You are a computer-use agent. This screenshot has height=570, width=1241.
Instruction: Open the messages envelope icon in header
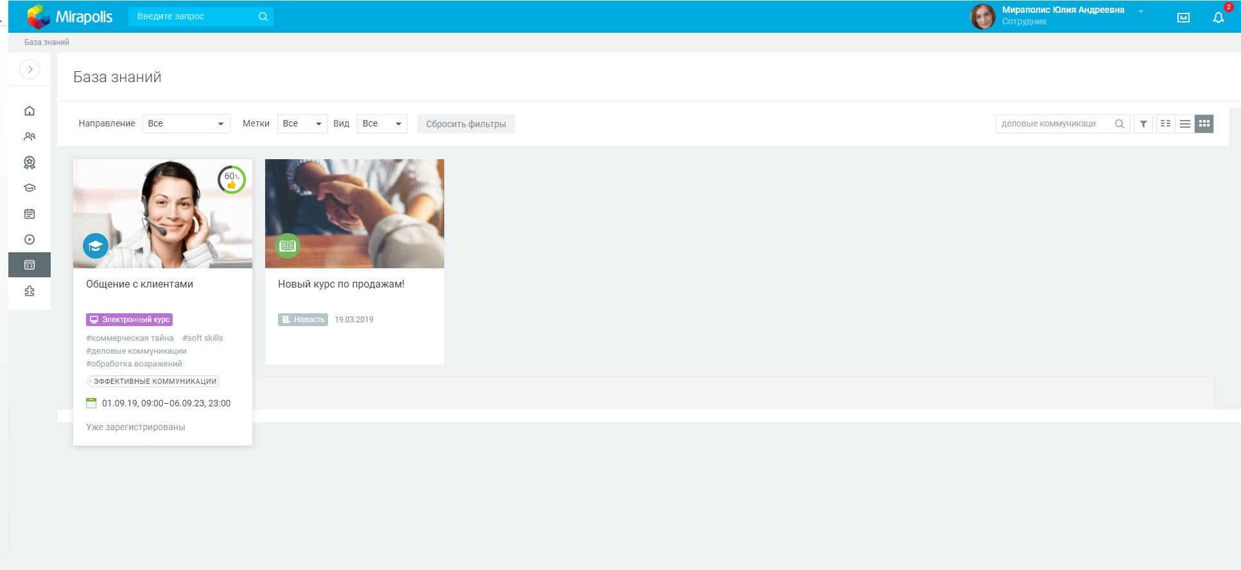1183,18
